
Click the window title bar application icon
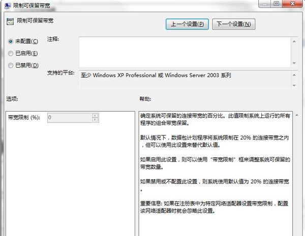click(8, 6)
